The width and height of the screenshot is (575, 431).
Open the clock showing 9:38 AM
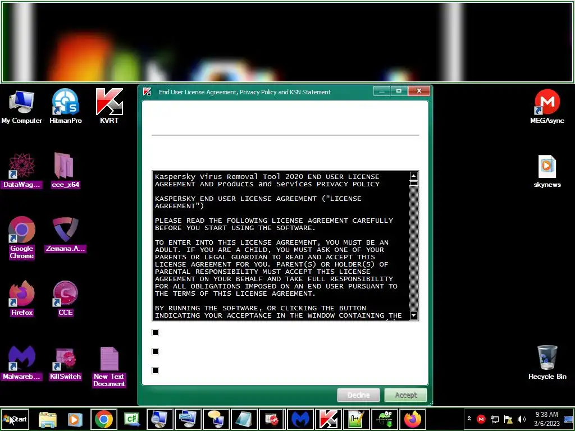(x=546, y=419)
